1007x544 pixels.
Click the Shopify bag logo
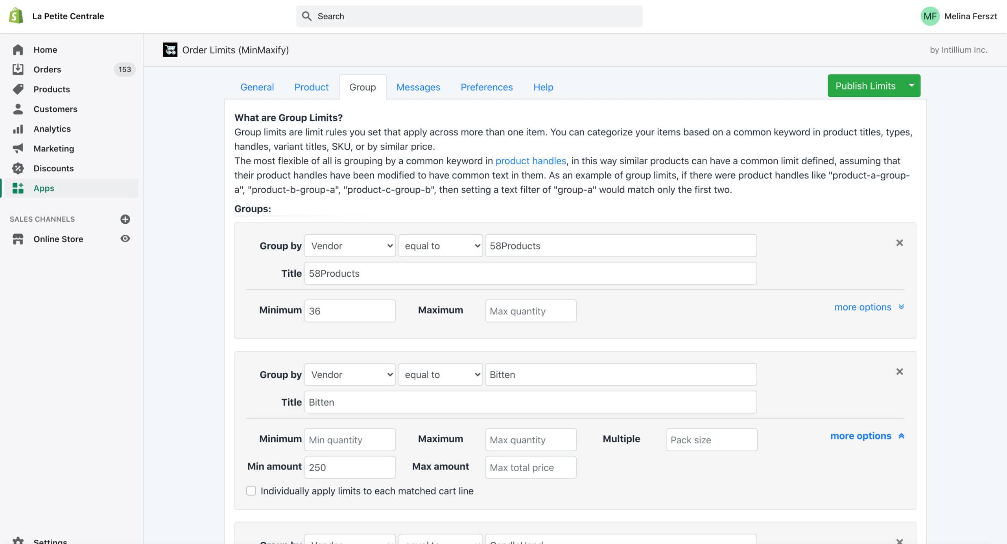pyautogui.click(x=16, y=16)
